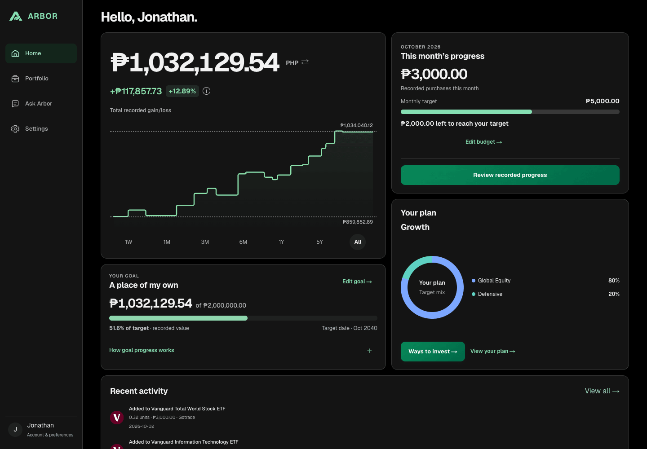Image resolution: width=647 pixels, height=449 pixels.
Task: Open the Portfolio menu item
Action: click(41, 79)
